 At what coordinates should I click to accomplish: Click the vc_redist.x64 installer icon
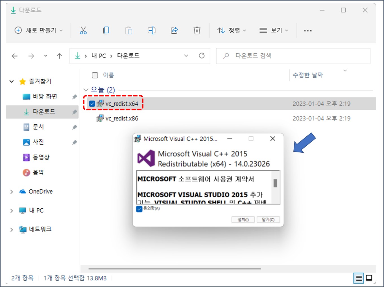(x=100, y=104)
